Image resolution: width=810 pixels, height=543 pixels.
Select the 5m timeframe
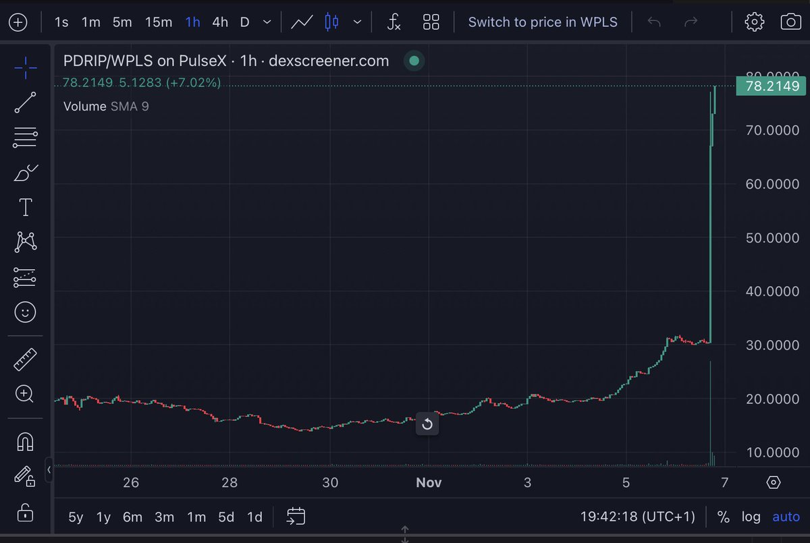click(x=122, y=22)
